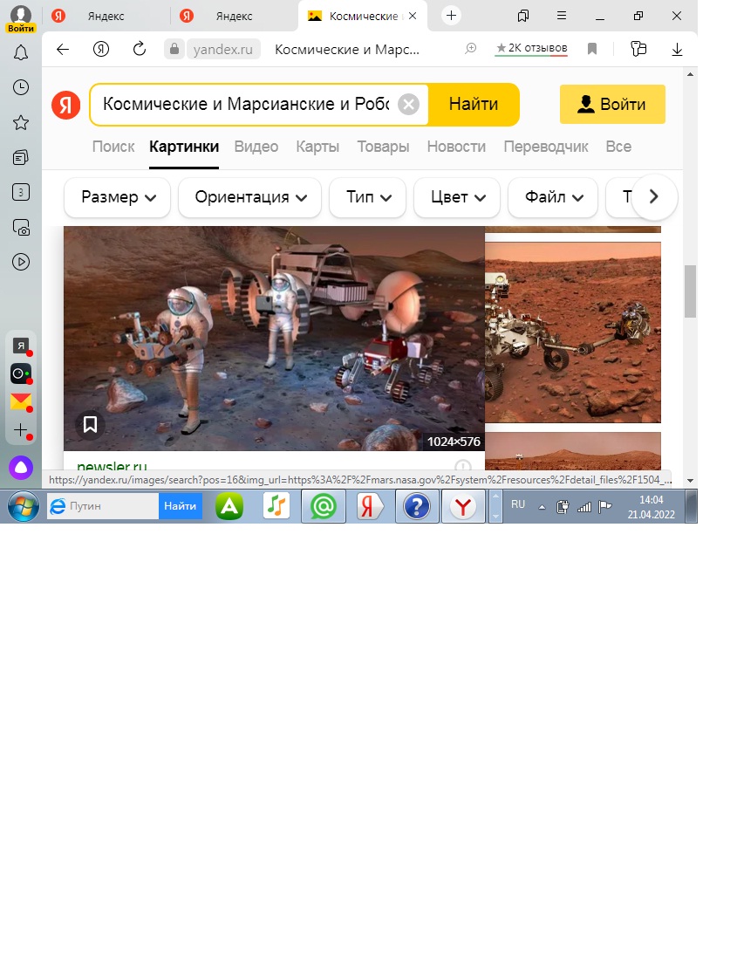Open Yandex home page Я button
This screenshot has width=737, height=966.
pyautogui.click(x=101, y=49)
